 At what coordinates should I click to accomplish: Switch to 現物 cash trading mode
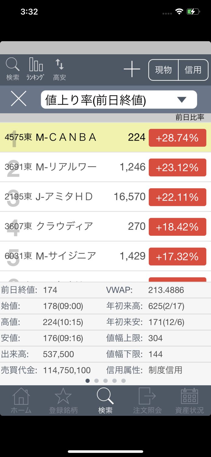164,69
